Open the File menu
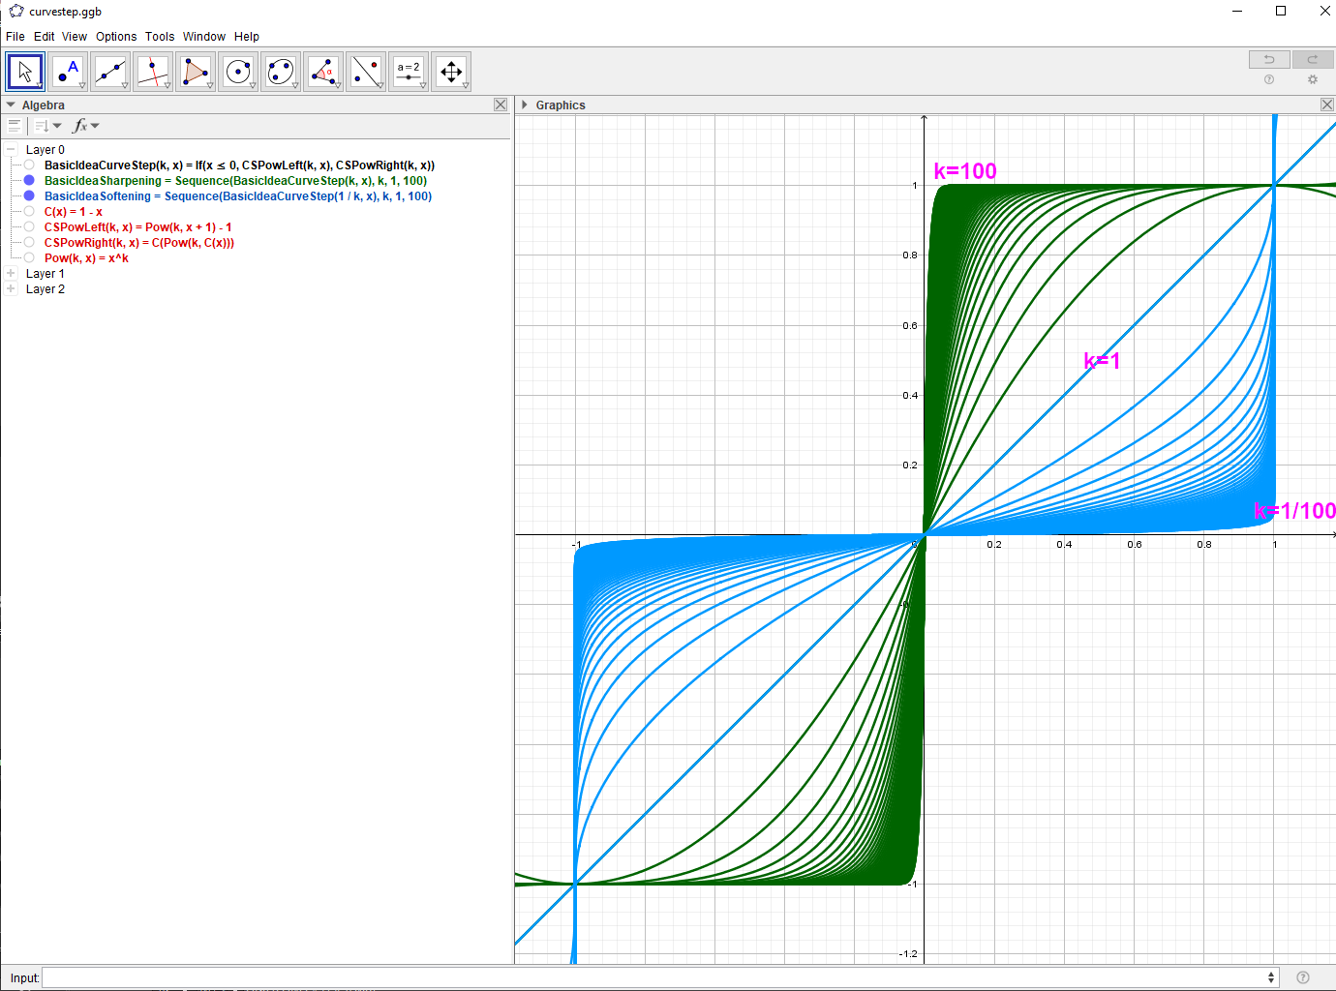This screenshot has width=1336, height=991. (15, 37)
